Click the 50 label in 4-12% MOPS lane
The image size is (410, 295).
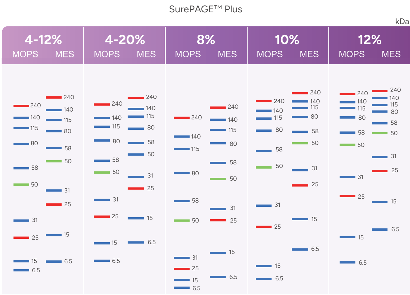(x=34, y=184)
